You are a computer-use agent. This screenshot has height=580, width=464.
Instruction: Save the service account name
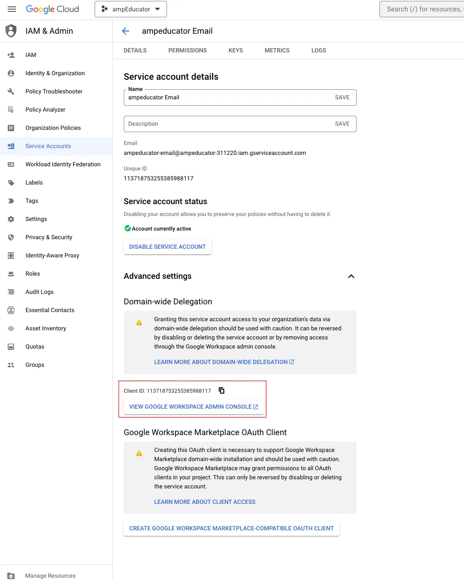(342, 98)
